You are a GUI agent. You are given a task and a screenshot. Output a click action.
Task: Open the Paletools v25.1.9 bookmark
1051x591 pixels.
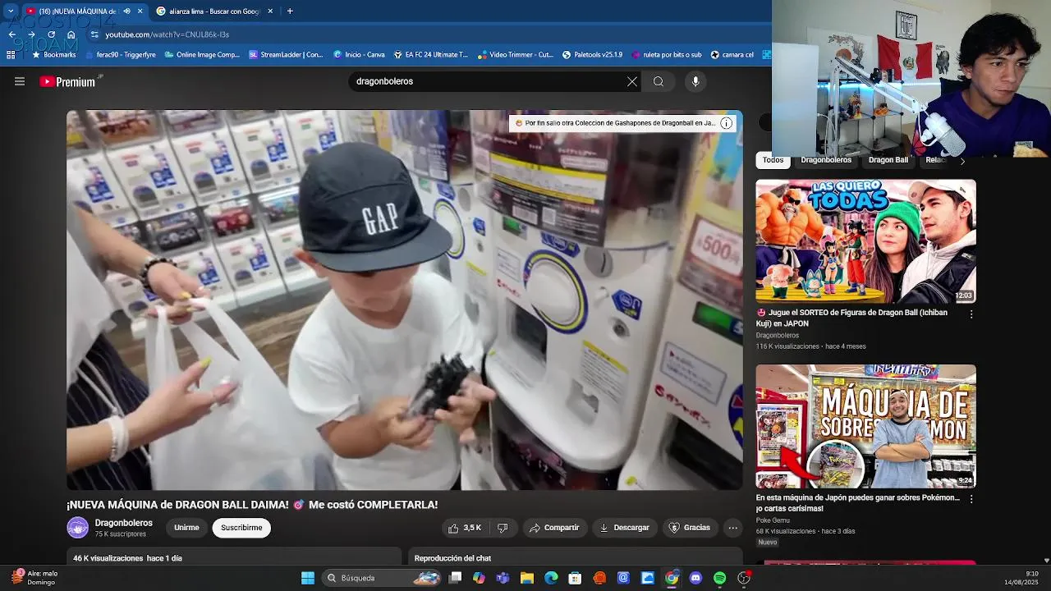592,55
